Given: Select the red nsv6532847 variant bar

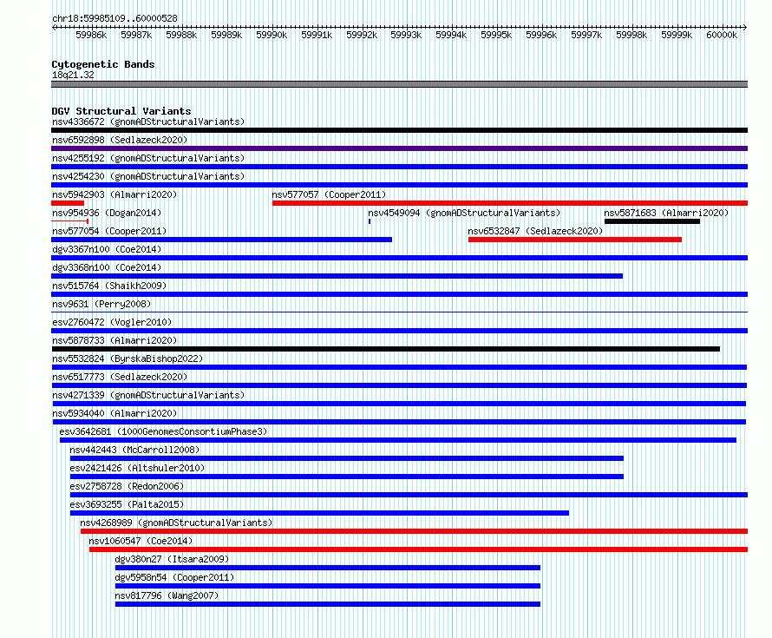Looking at the screenshot, I should point(575,240).
